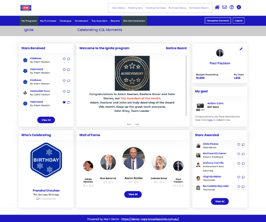Click comment bubble for Chris Picone's award

pos(243,144)
